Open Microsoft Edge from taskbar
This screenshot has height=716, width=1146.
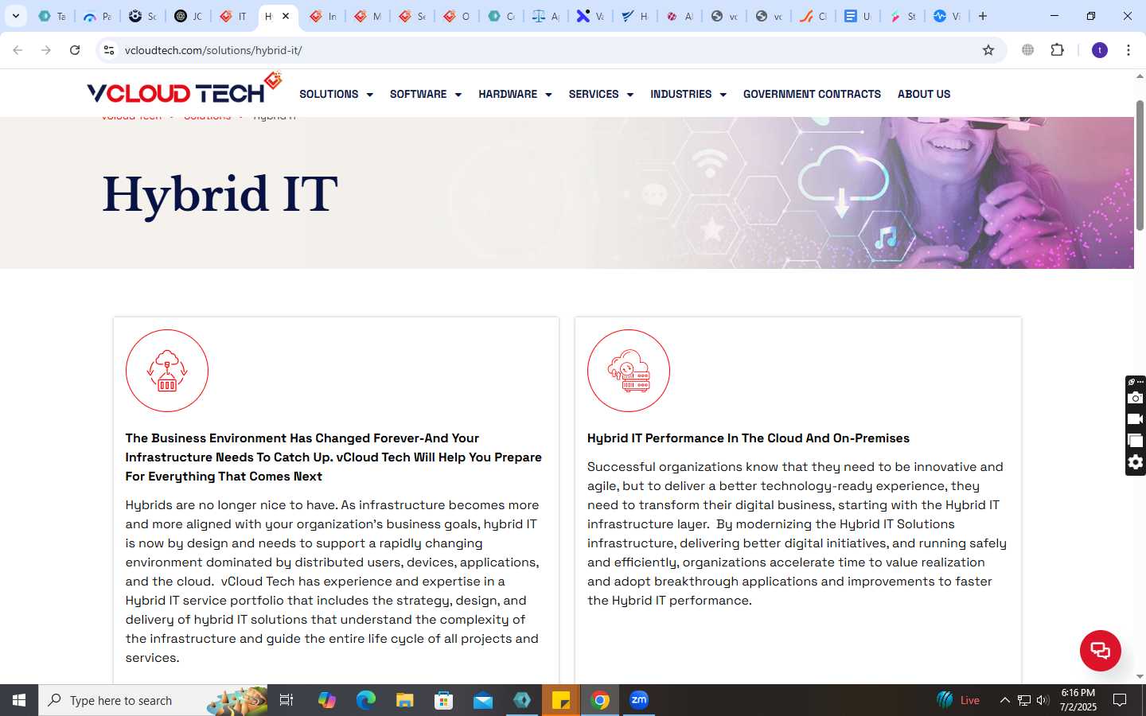click(365, 700)
